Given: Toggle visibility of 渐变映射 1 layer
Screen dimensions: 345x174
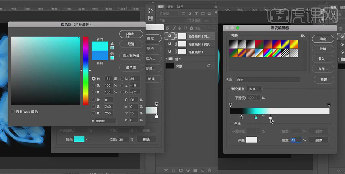Looking at the screenshot, I should (x=169, y=52).
